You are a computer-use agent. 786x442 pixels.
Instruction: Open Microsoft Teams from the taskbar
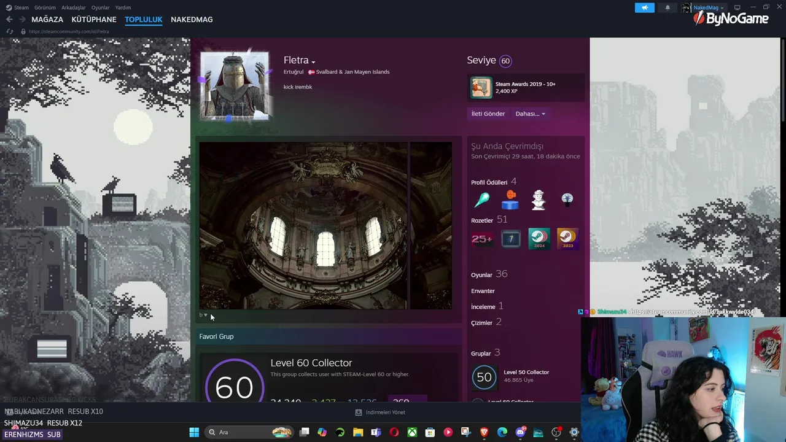376,432
